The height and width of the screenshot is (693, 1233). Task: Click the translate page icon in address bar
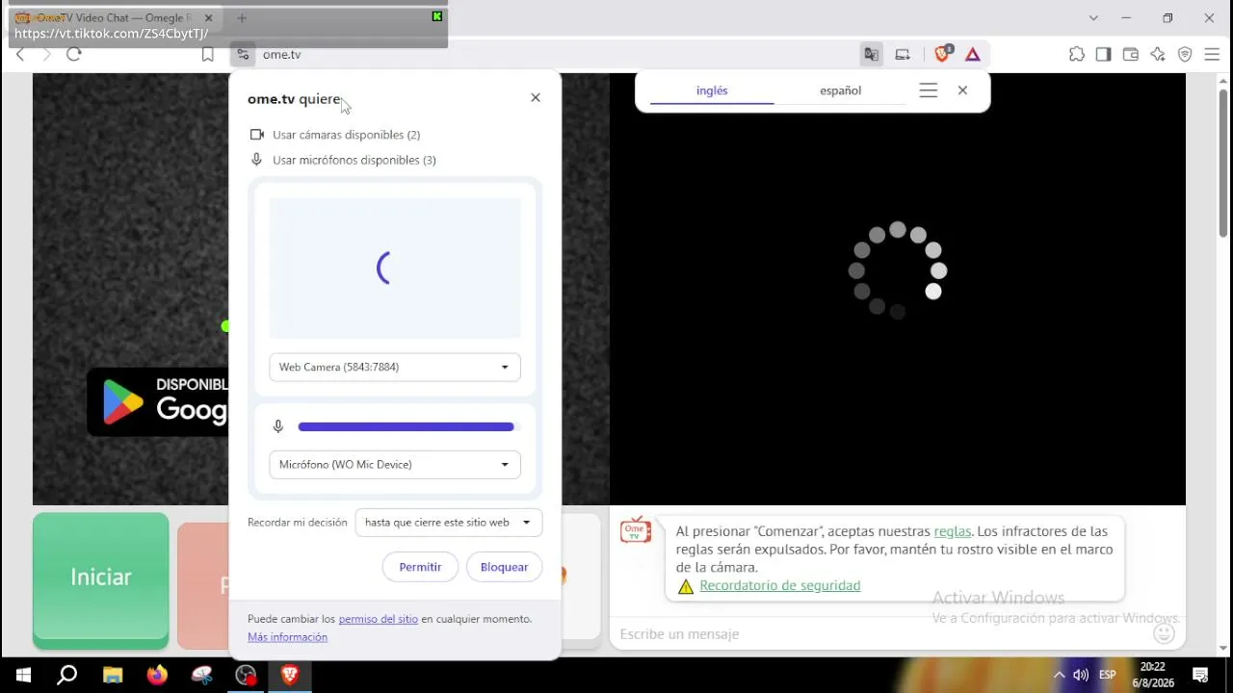click(871, 54)
